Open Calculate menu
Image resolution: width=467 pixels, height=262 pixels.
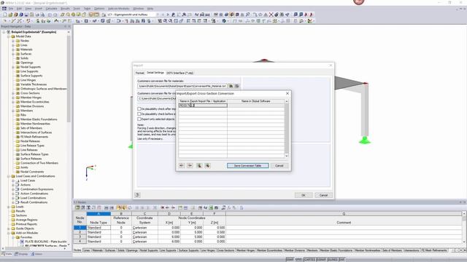coord(51,9)
